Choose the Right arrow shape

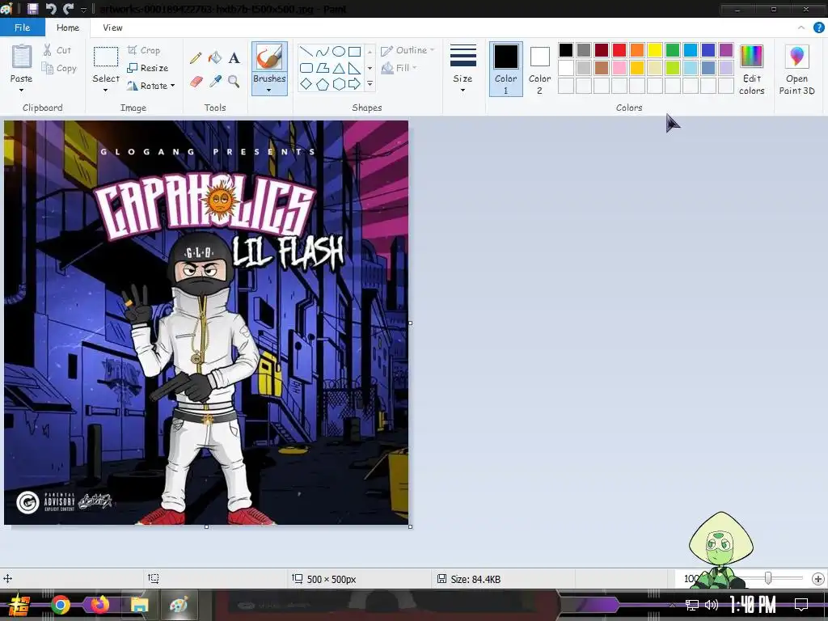coord(355,84)
